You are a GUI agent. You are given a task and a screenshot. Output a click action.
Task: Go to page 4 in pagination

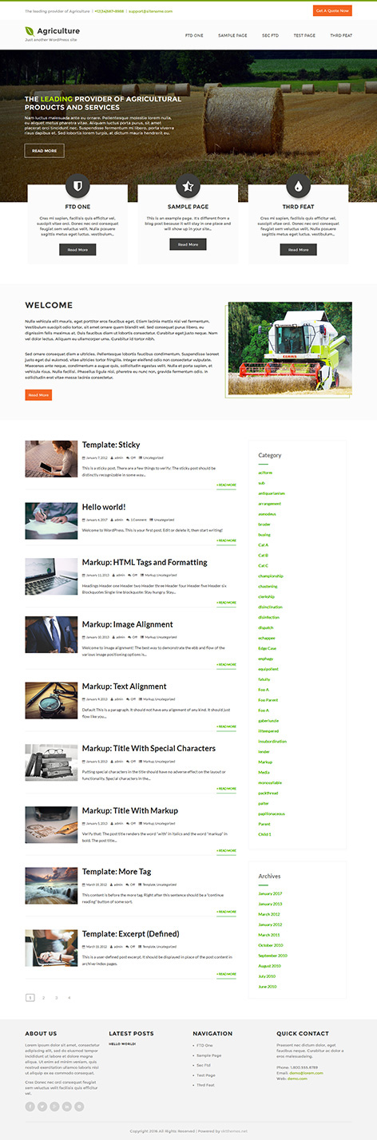coord(69,997)
